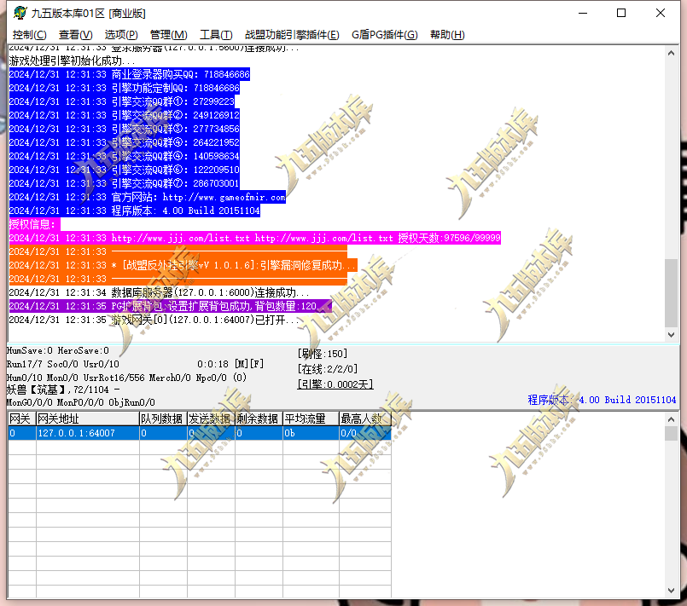Minimize the 九五版本库01区 window
Viewport: 687px width, 606px height.
pos(583,13)
